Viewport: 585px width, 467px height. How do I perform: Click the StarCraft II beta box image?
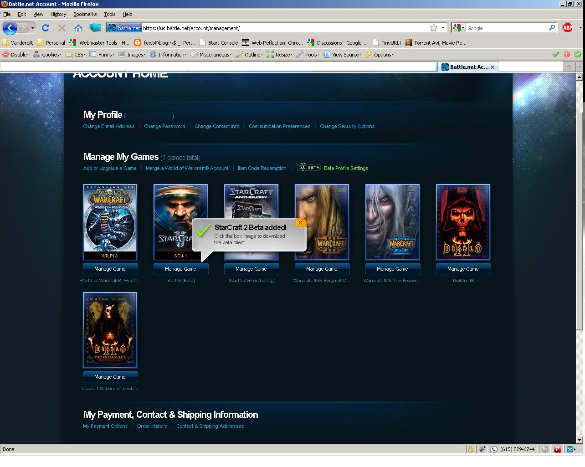(x=180, y=222)
